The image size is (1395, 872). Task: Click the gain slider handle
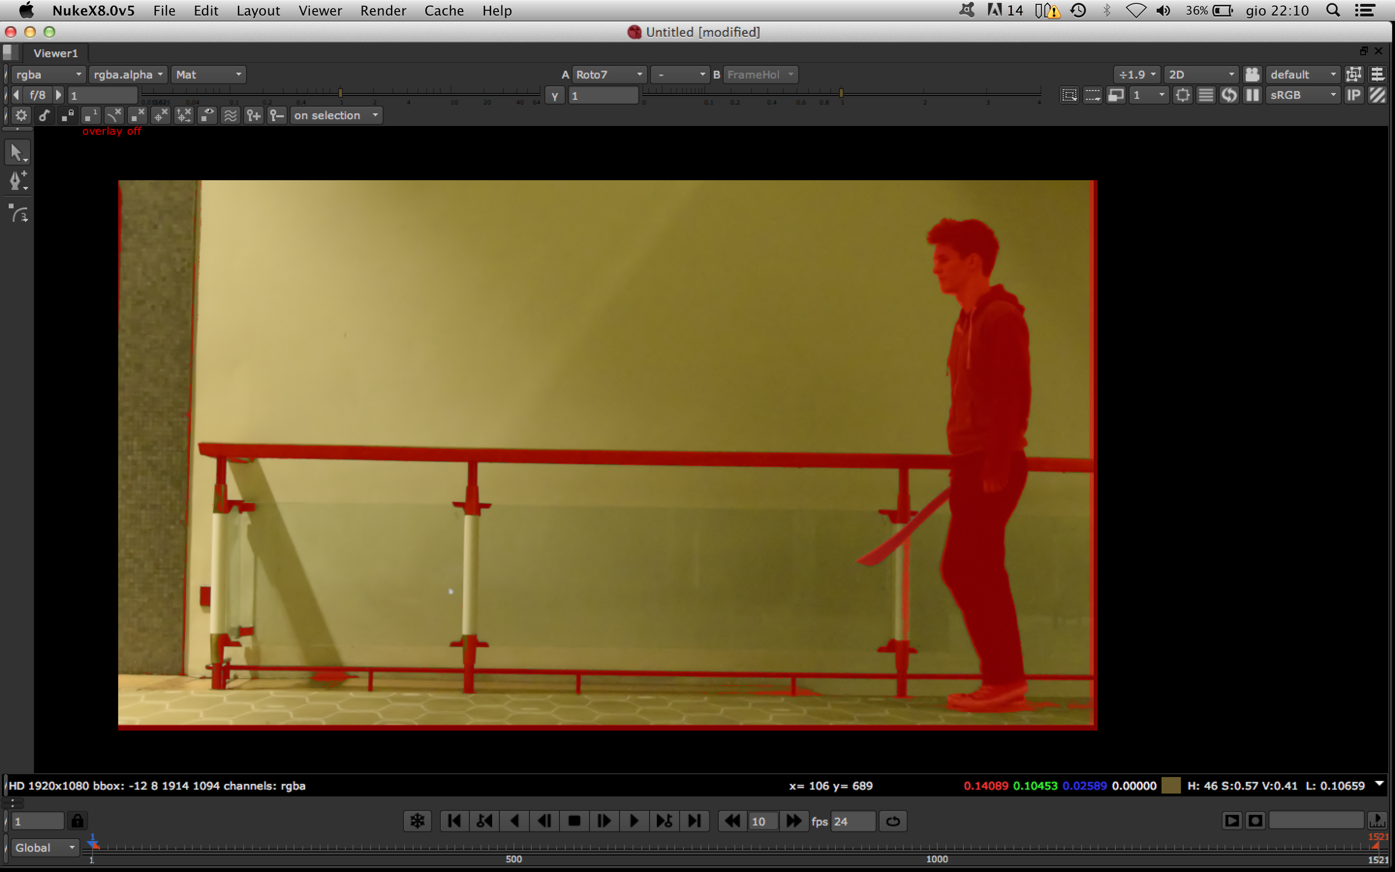pyautogui.click(x=340, y=93)
